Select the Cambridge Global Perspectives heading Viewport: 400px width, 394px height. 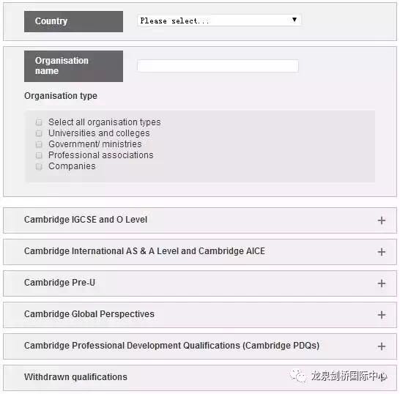click(89, 314)
